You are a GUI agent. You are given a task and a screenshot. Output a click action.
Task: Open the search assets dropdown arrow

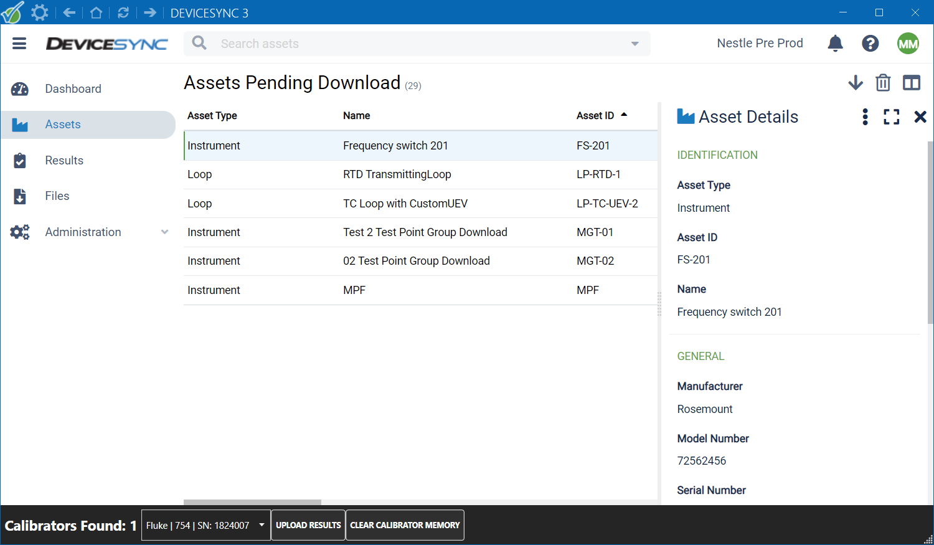click(x=634, y=44)
